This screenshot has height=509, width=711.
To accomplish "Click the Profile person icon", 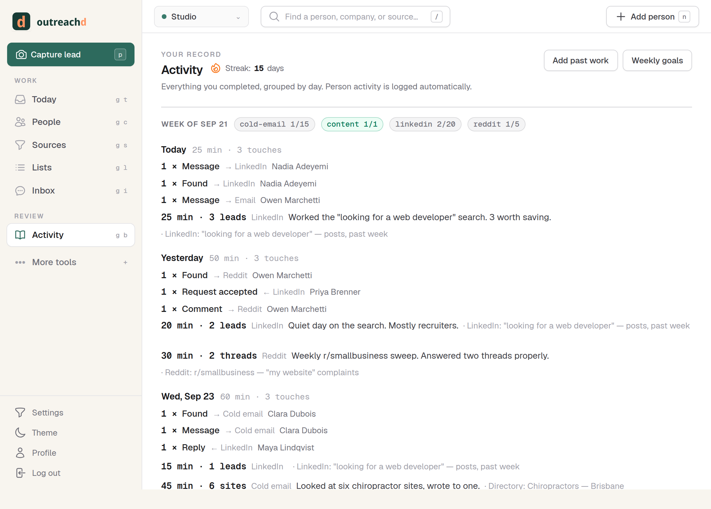I will pyautogui.click(x=20, y=453).
